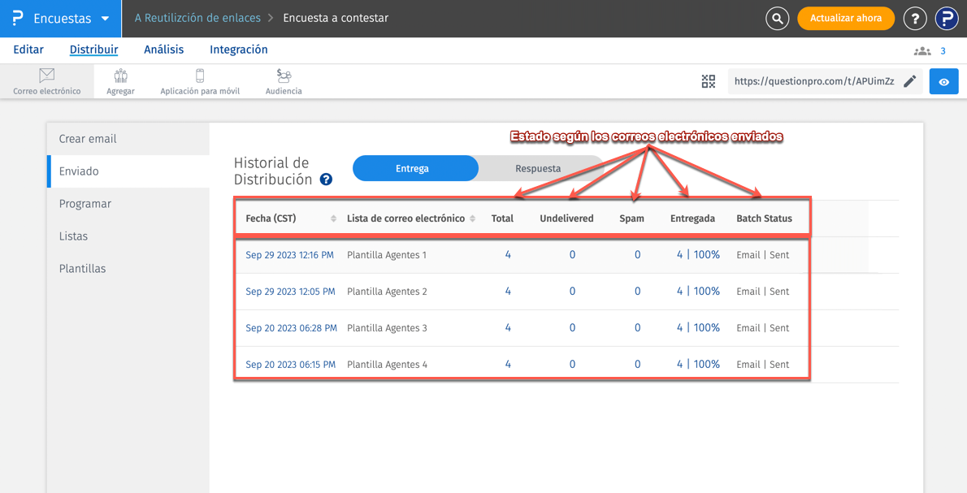Click the help question mark icon
This screenshot has height=493, width=967.
pyautogui.click(x=915, y=18)
